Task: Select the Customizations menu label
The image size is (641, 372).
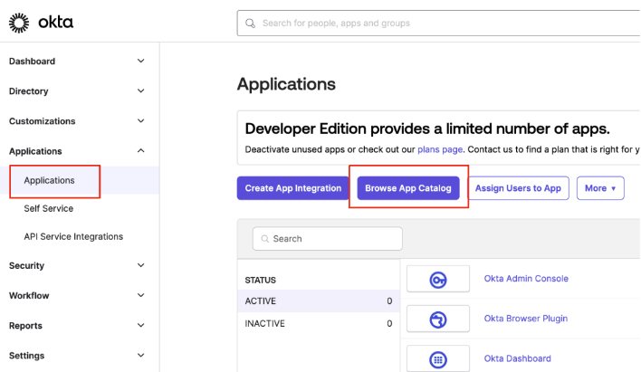Action: point(43,121)
